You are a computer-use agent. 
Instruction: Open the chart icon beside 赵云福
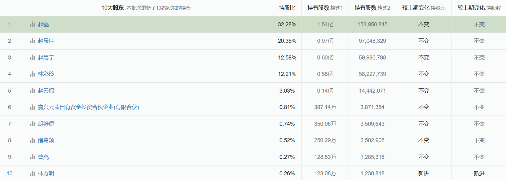pos(32,90)
